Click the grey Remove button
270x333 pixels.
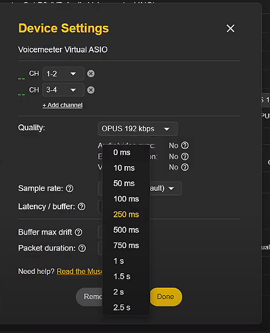(89, 297)
